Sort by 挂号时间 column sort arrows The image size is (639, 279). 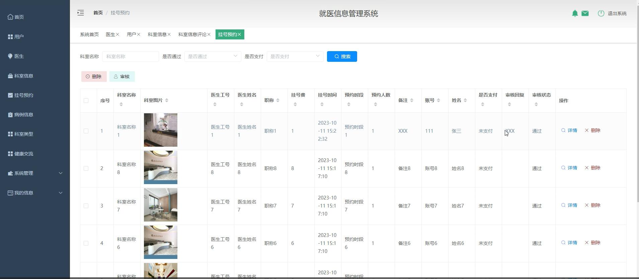tap(322, 104)
